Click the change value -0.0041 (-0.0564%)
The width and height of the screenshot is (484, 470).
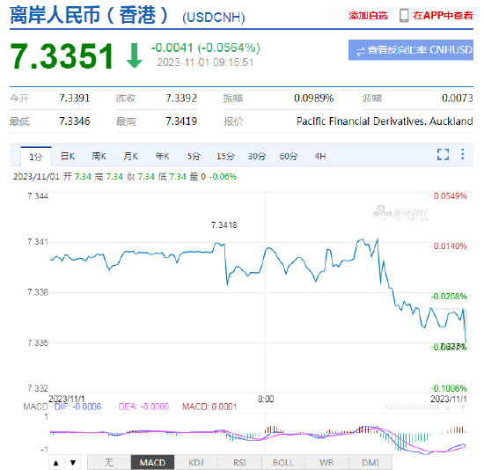pyautogui.click(x=206, y=48)
